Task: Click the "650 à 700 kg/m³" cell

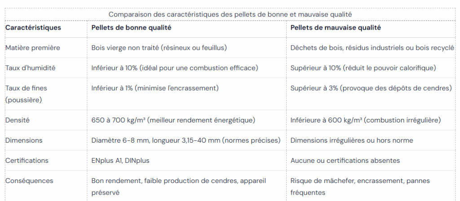Action: tap(173, 120)
